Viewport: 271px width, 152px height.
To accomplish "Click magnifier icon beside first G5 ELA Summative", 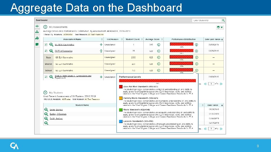I will pyautogui.click(x=51, y=51).
